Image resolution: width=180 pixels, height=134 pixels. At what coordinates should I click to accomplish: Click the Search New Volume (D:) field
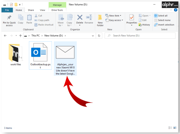coord(140,36)
